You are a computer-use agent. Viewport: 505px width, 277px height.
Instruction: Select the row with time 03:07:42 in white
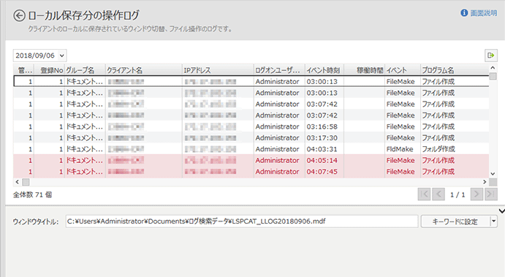coord(251,104)
